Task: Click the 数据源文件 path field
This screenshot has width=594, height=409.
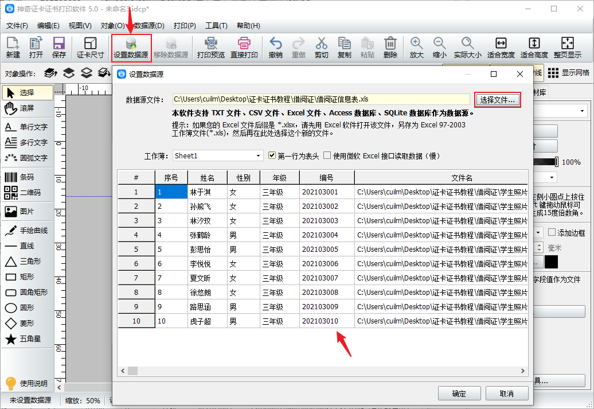Action: point(321,99)
